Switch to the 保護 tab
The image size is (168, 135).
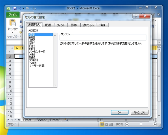(102, 25)
